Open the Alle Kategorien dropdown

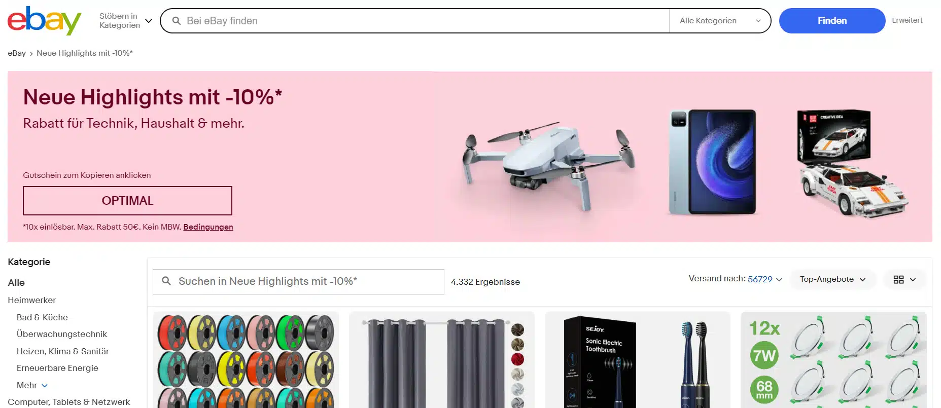720,21
